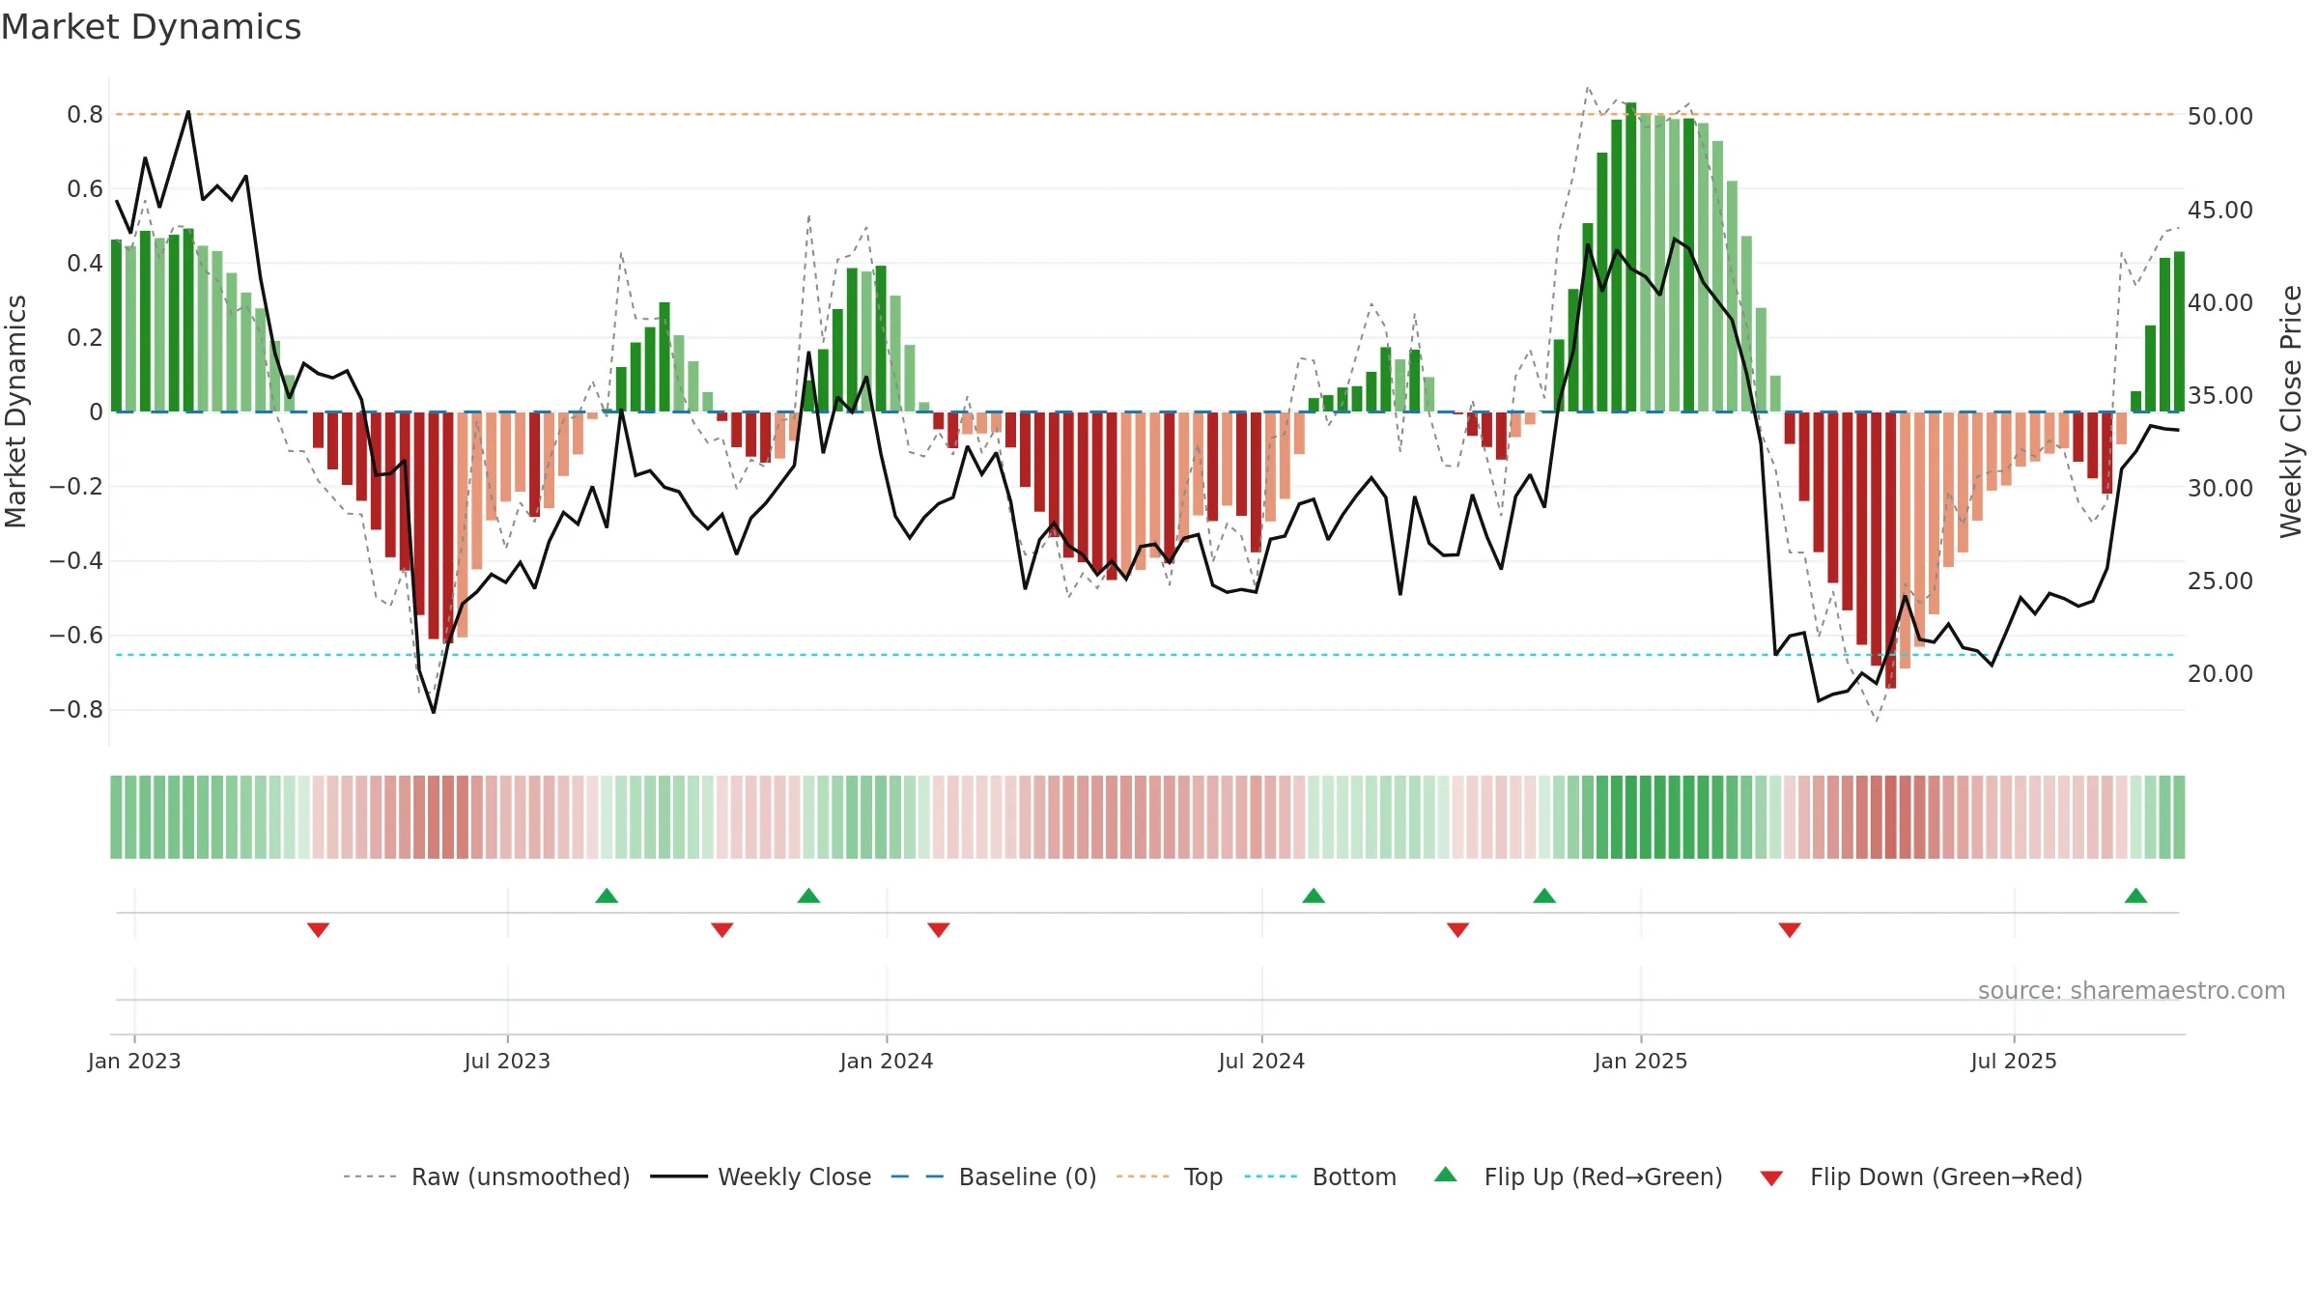Viewport: 2318px width, 1304px height.
Task: Click the Raw (unsmoothed) legend entry
Action: point(487,1176)
